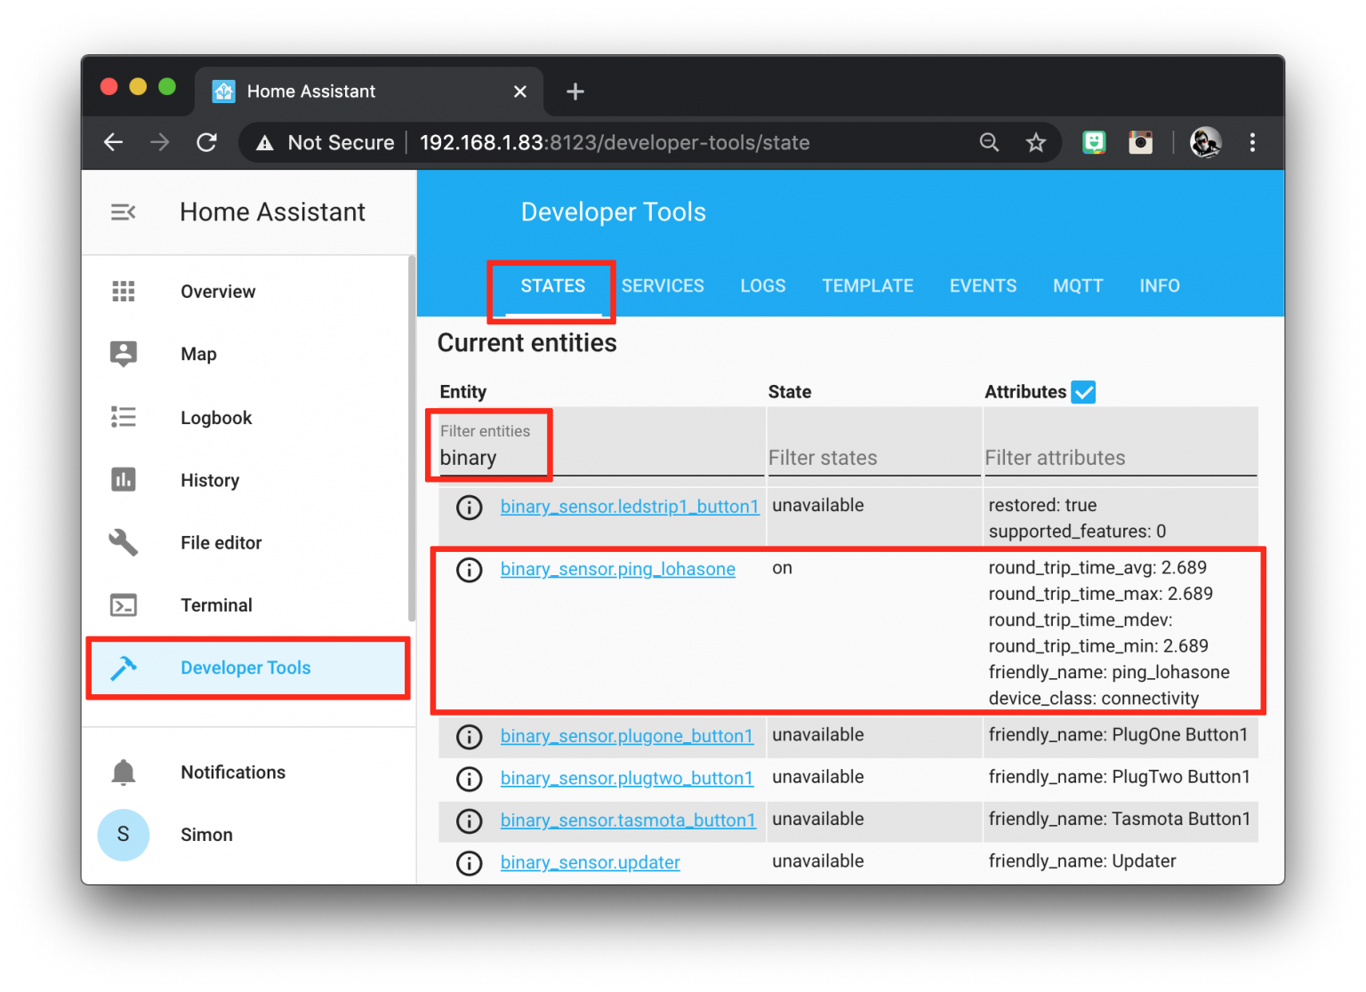1366x992 pixels.
Task: Click the green smiley extension icon
Action: pos(1094,142)
